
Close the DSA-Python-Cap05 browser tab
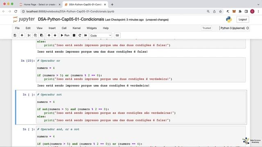105,4
